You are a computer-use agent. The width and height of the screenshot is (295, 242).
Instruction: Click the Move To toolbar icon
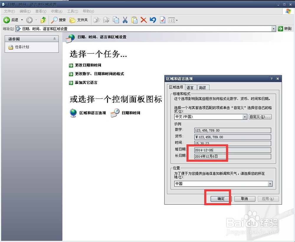click(97, 20)
